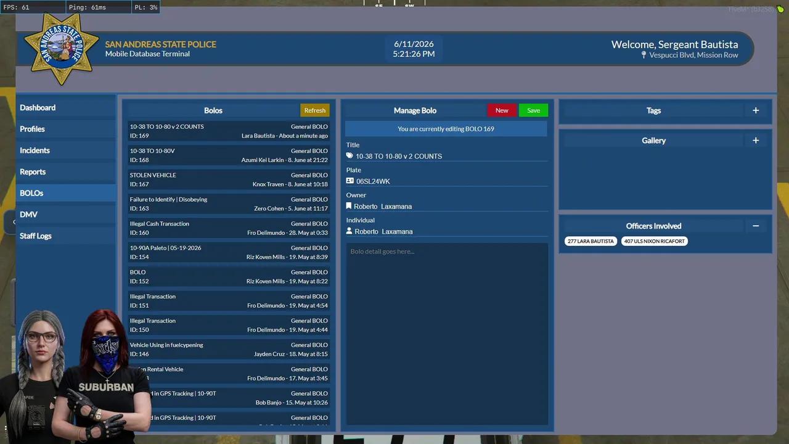Open the Reports section
Screen dimensions: 789x444
tap(66, 171)
